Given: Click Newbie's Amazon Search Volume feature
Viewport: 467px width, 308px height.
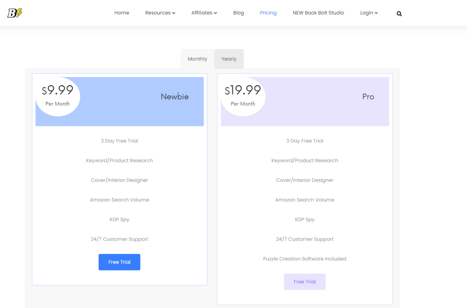Looking at the screenshot, I should pyautogui.click(x=119, y=200).
